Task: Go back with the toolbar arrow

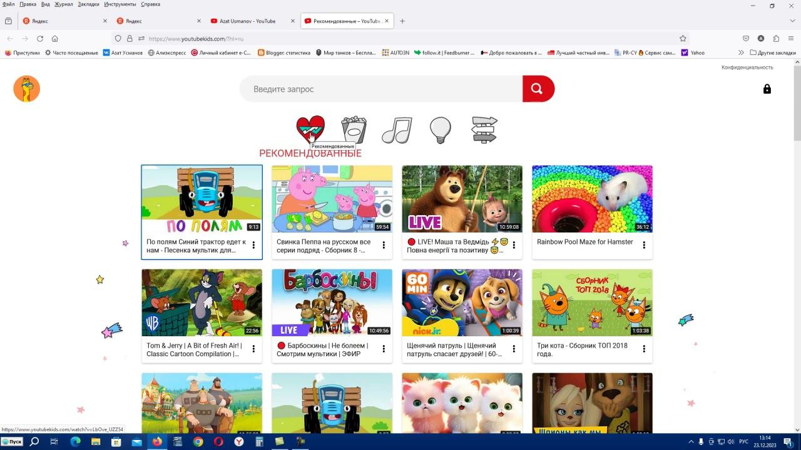Action: click(9, 39)
